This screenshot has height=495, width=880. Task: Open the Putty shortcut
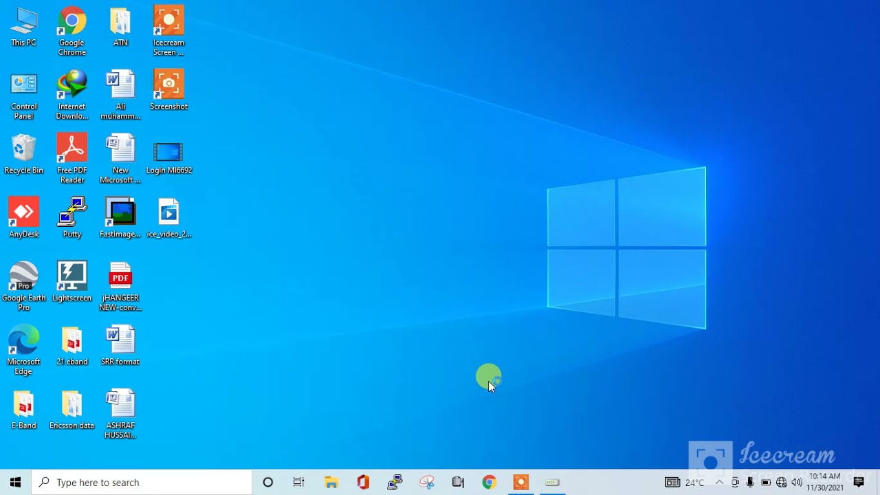click(x=71, y=219)
